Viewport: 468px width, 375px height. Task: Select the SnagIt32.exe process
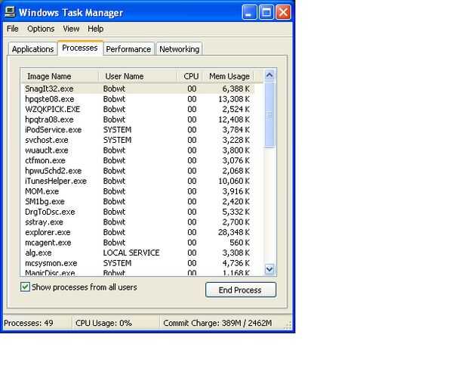coord(137,88)
